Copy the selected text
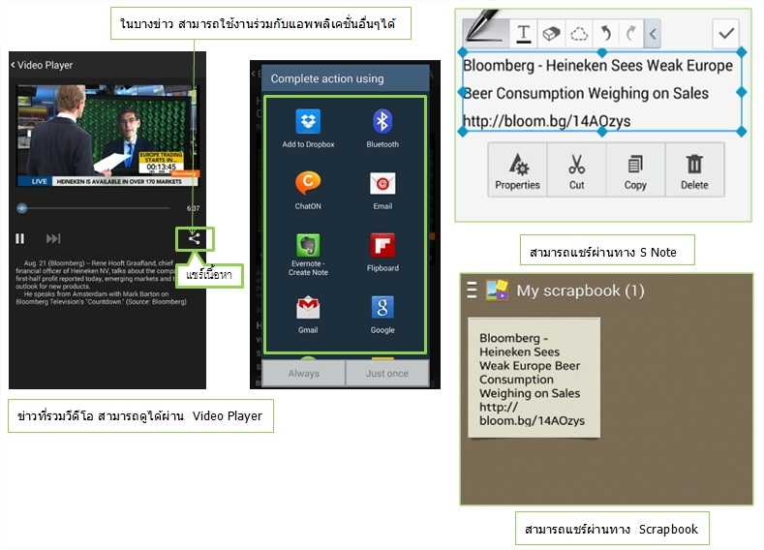764x550 pixels. click(635, 170)
